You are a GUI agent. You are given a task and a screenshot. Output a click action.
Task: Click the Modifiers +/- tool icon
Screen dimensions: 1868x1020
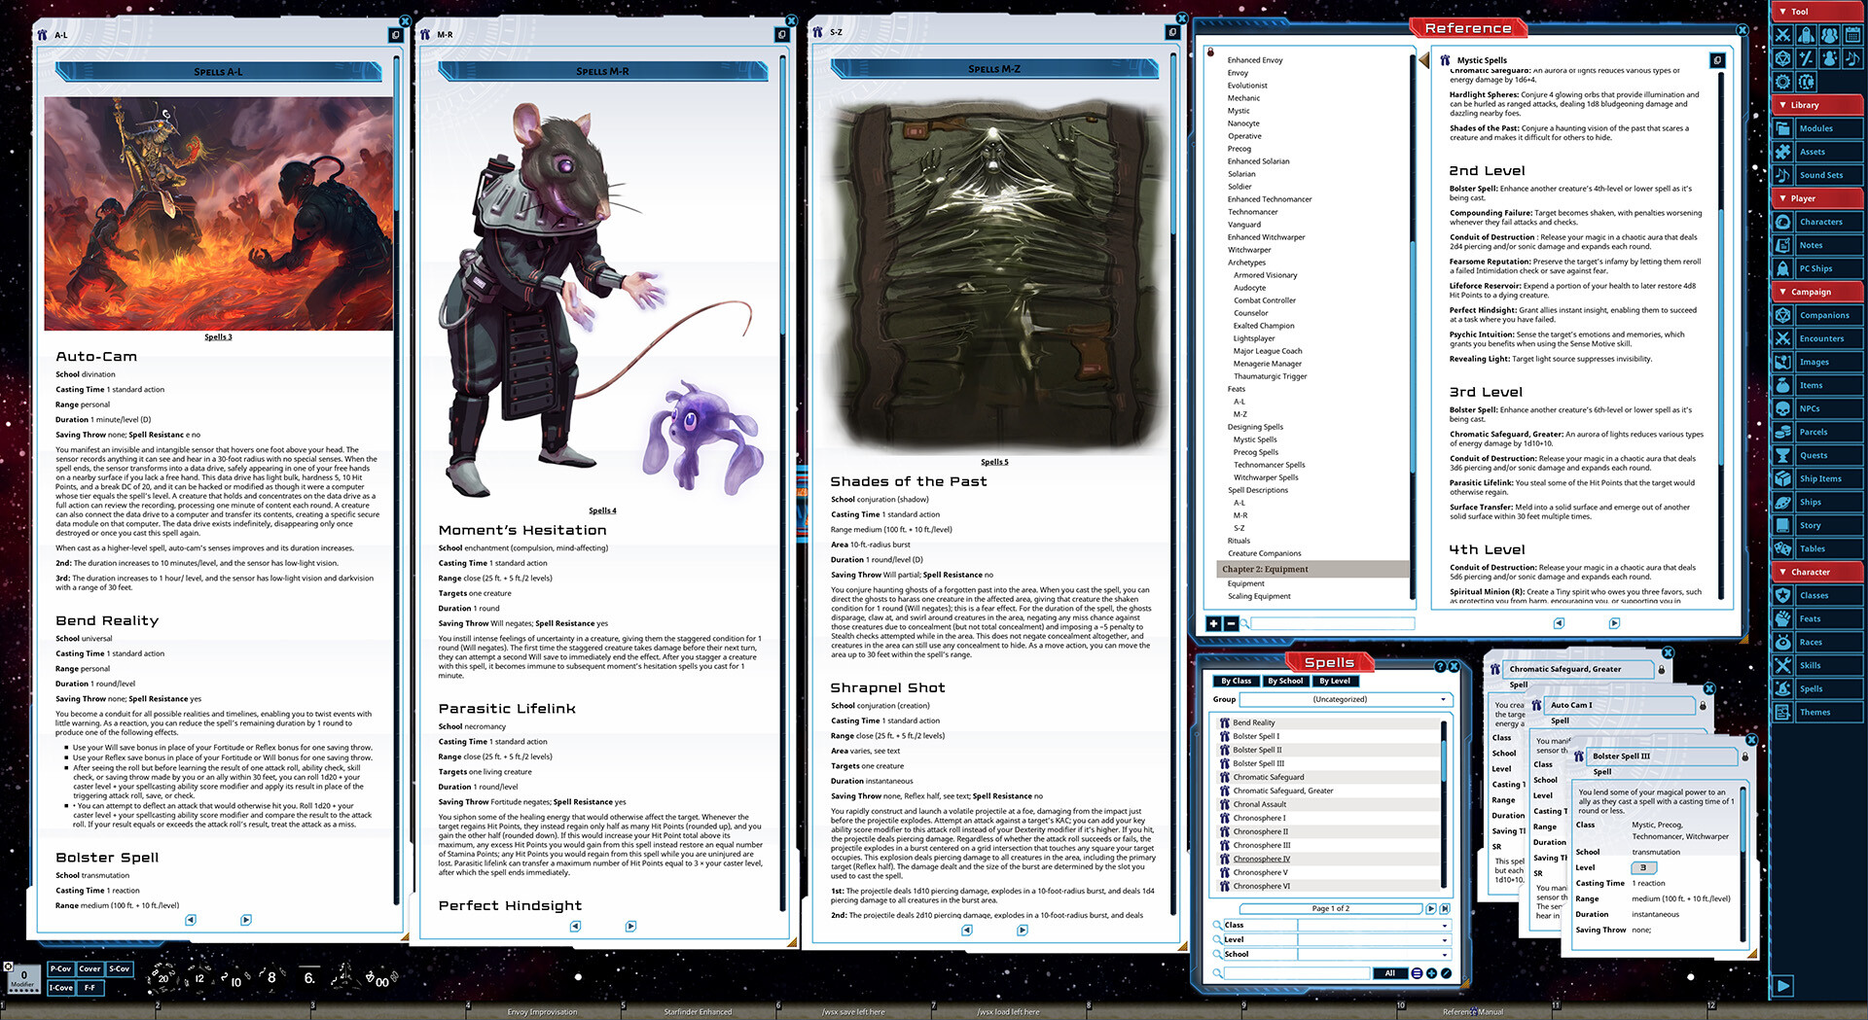point(1806,57)
